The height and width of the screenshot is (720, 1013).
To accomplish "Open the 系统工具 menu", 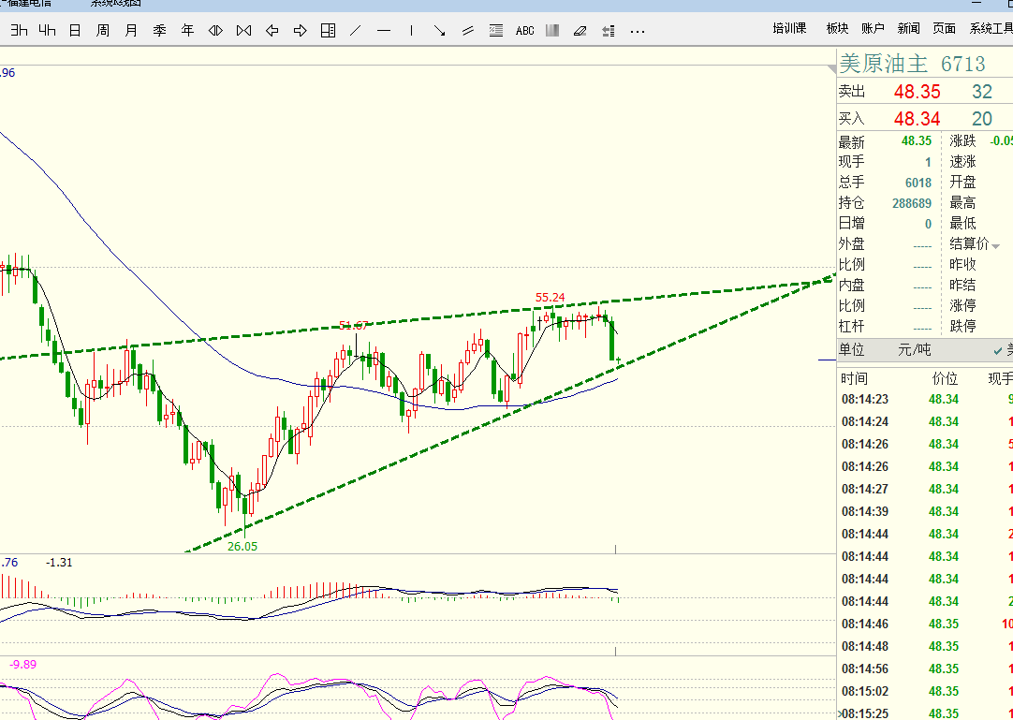I will coord(991,28).
